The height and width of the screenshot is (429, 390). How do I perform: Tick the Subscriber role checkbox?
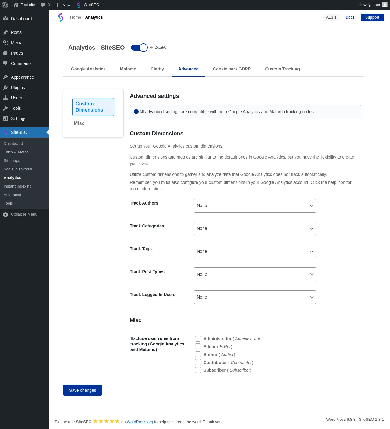198,370
